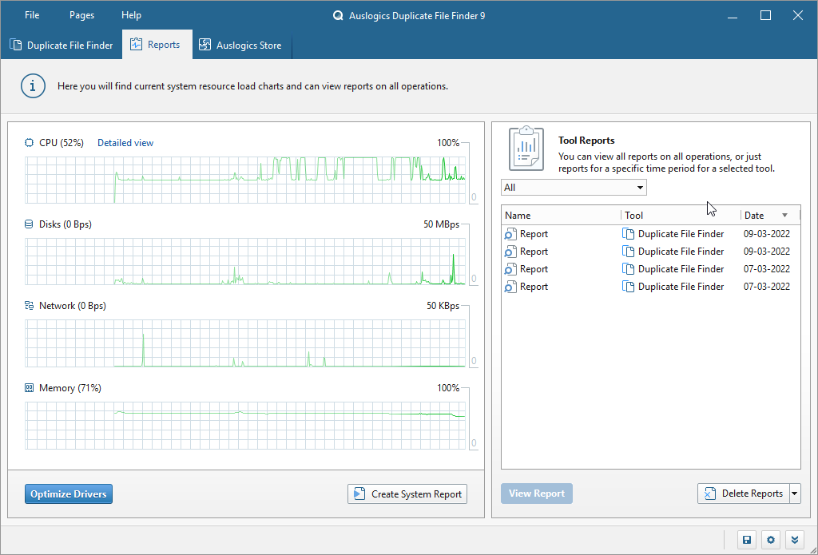Open settings gear in status bar
This screenshot has width=818, height=555.
(771, 540)
